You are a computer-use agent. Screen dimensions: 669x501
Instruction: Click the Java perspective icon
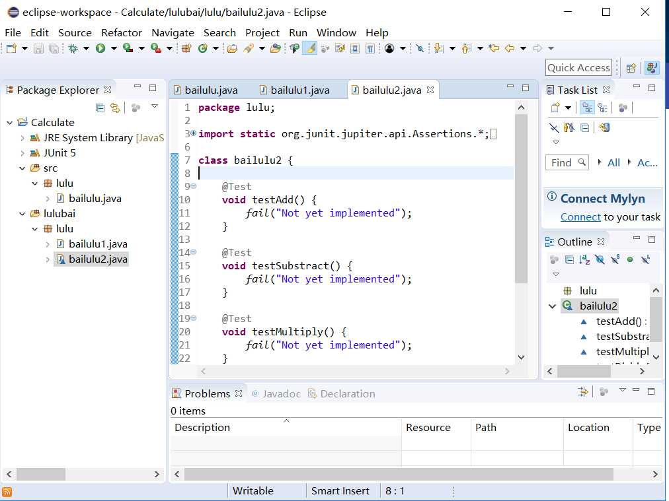click(652, 68)
